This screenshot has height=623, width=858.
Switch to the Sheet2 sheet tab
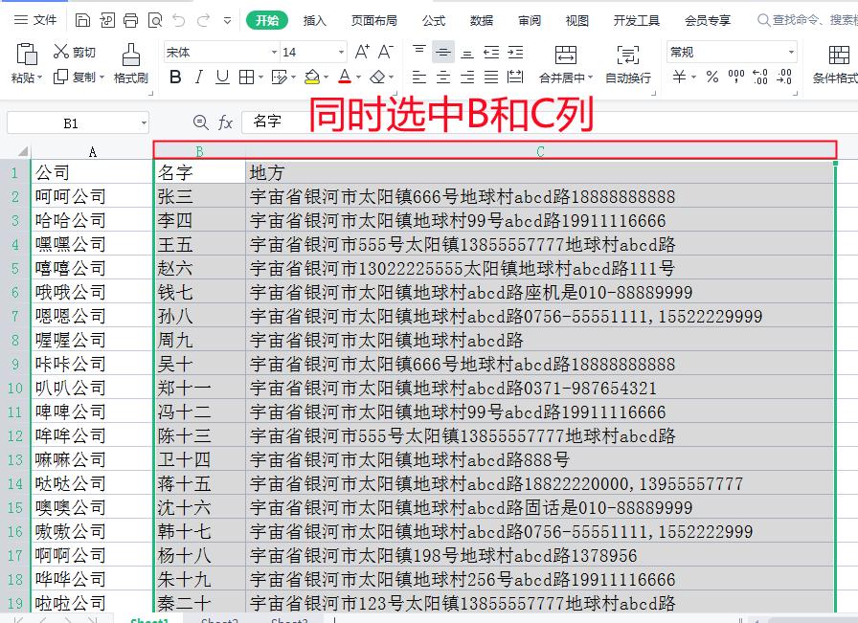(220, 619)
